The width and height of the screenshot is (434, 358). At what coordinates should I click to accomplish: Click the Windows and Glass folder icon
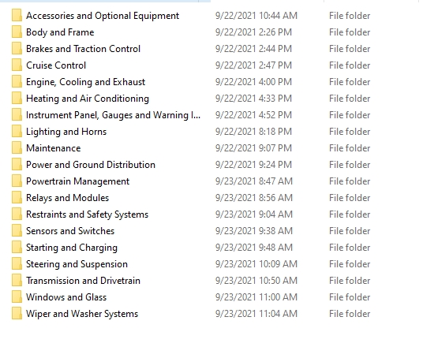(x=17, y=297)
